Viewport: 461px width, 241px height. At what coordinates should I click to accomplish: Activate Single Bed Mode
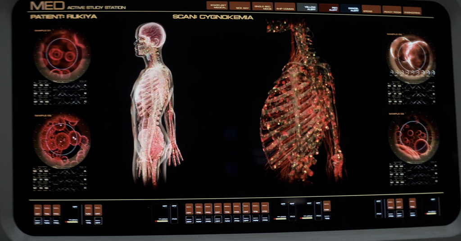(262, 6)
